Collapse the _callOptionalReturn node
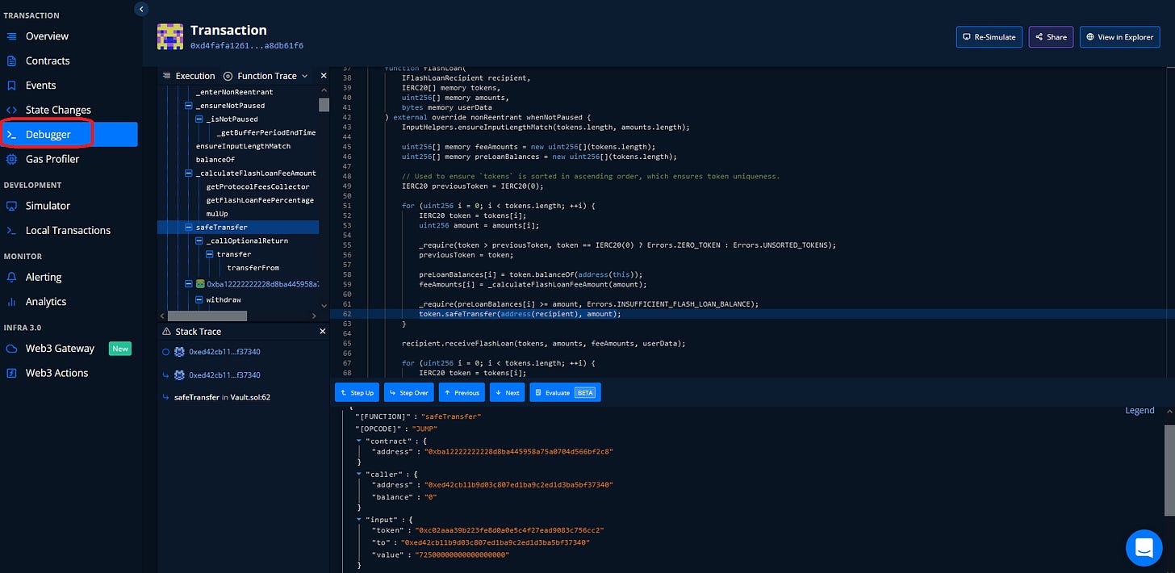 (x=199, y=240)
